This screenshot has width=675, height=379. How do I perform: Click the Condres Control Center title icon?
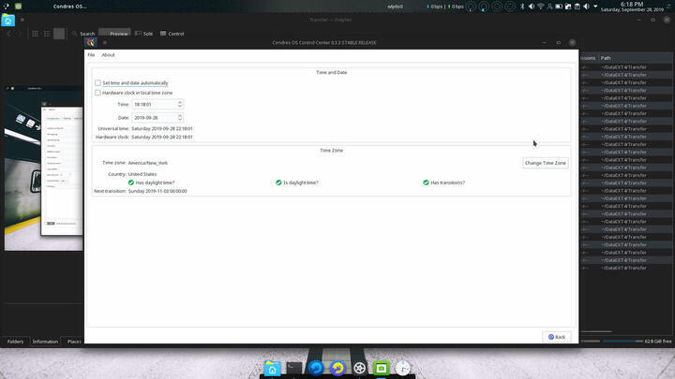(90, 42)
